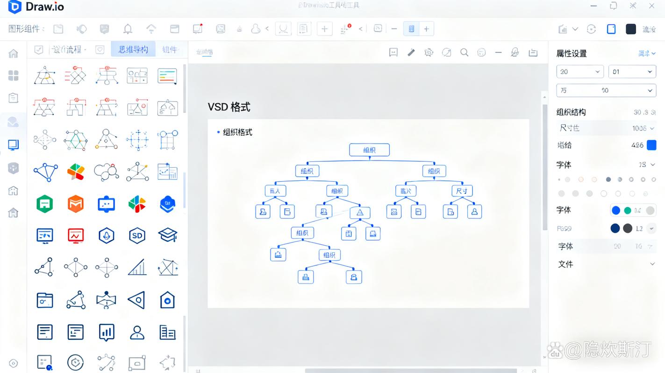Expand the 字体 section showing 13
This screenshot has height=373, width=665.
tap(652, 165)
